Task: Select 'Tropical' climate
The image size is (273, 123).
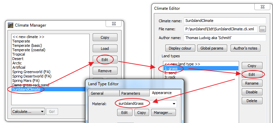Action: [x=51, y=54]
